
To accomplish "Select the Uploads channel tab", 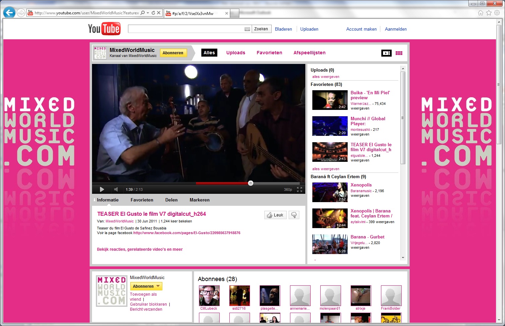I will click(x=235, y=53).
